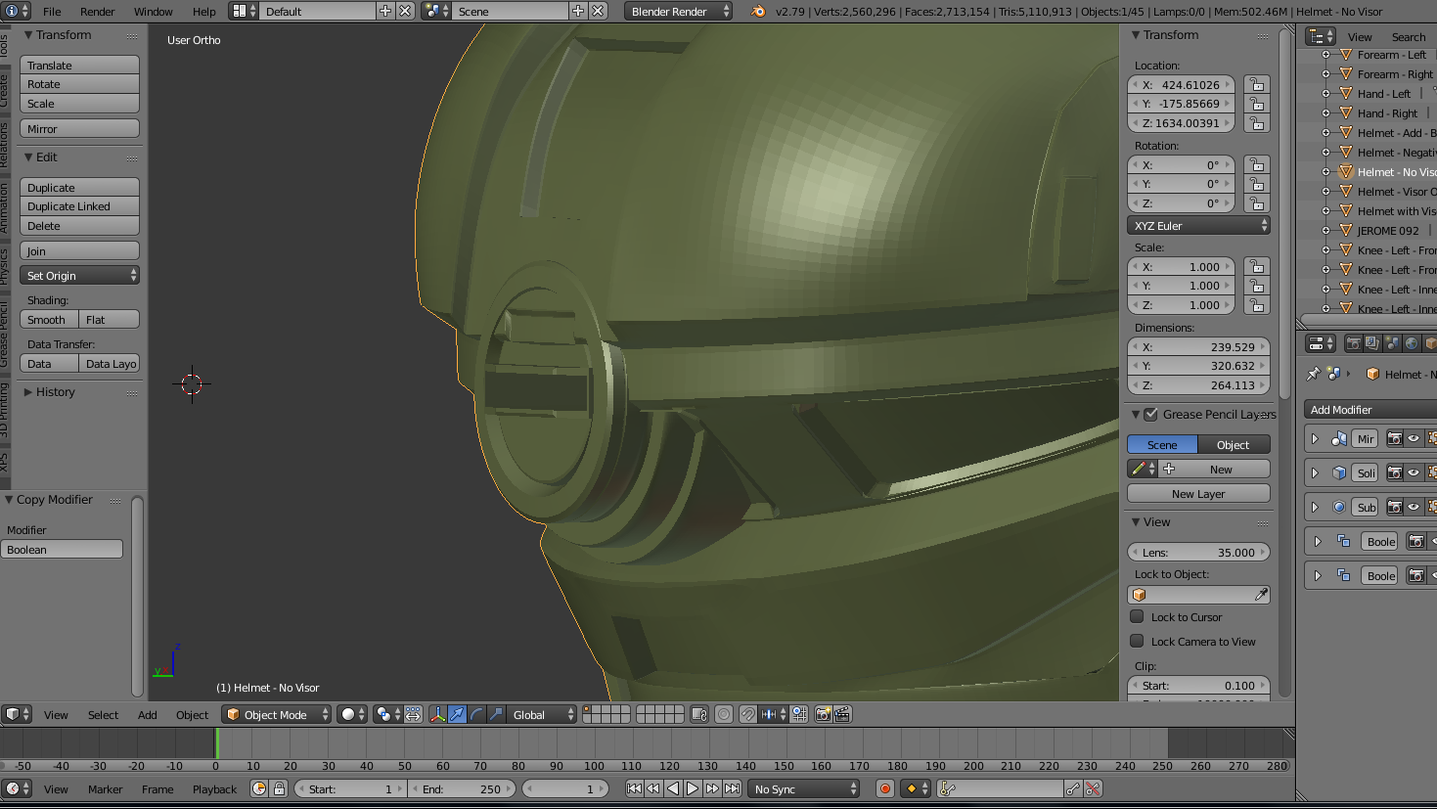Image resolution: width=1437 pixels, height=809 pixels.
Task: Open the Render properties camera tab
Action: click(x=1353, y=343)
